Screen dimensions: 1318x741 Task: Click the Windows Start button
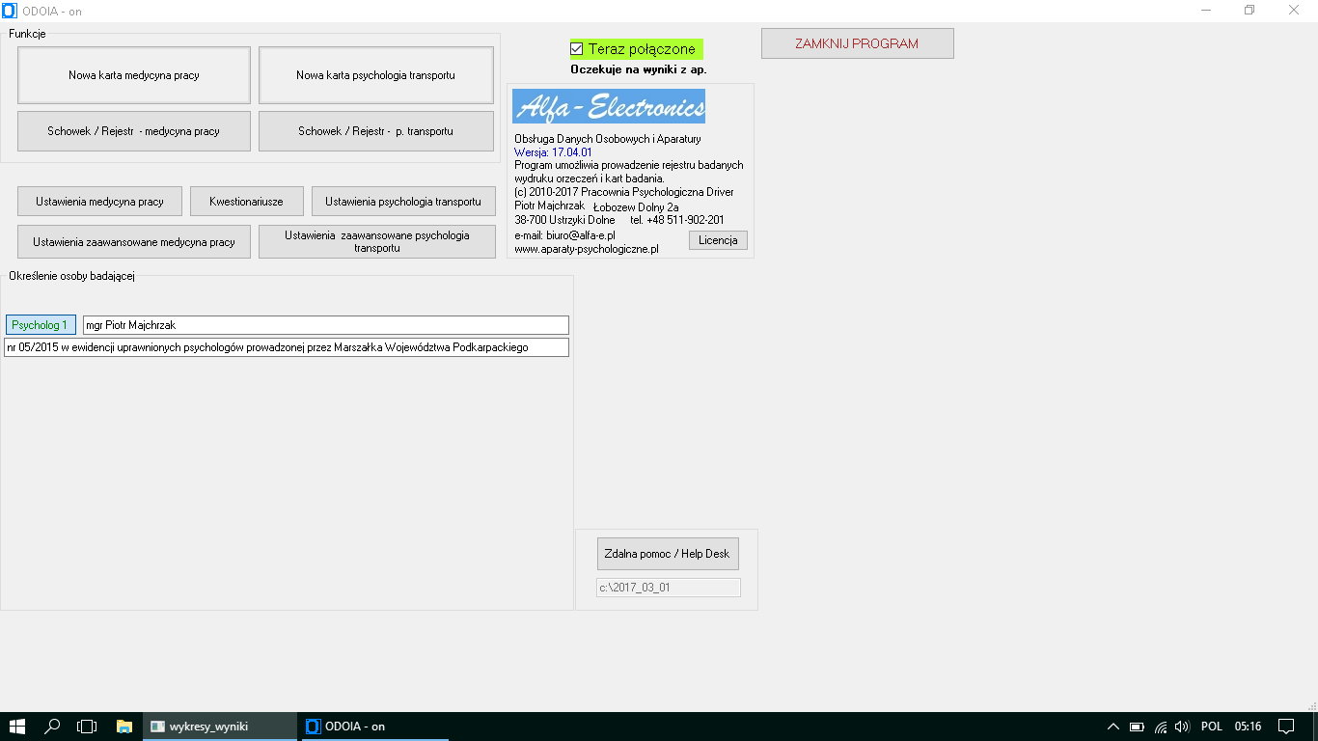[x=17, y=727]
